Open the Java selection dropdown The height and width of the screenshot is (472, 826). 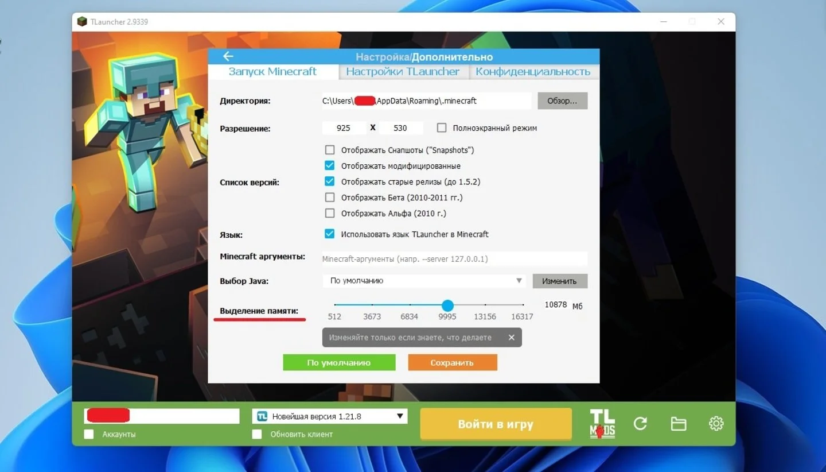tap(424, 281)
